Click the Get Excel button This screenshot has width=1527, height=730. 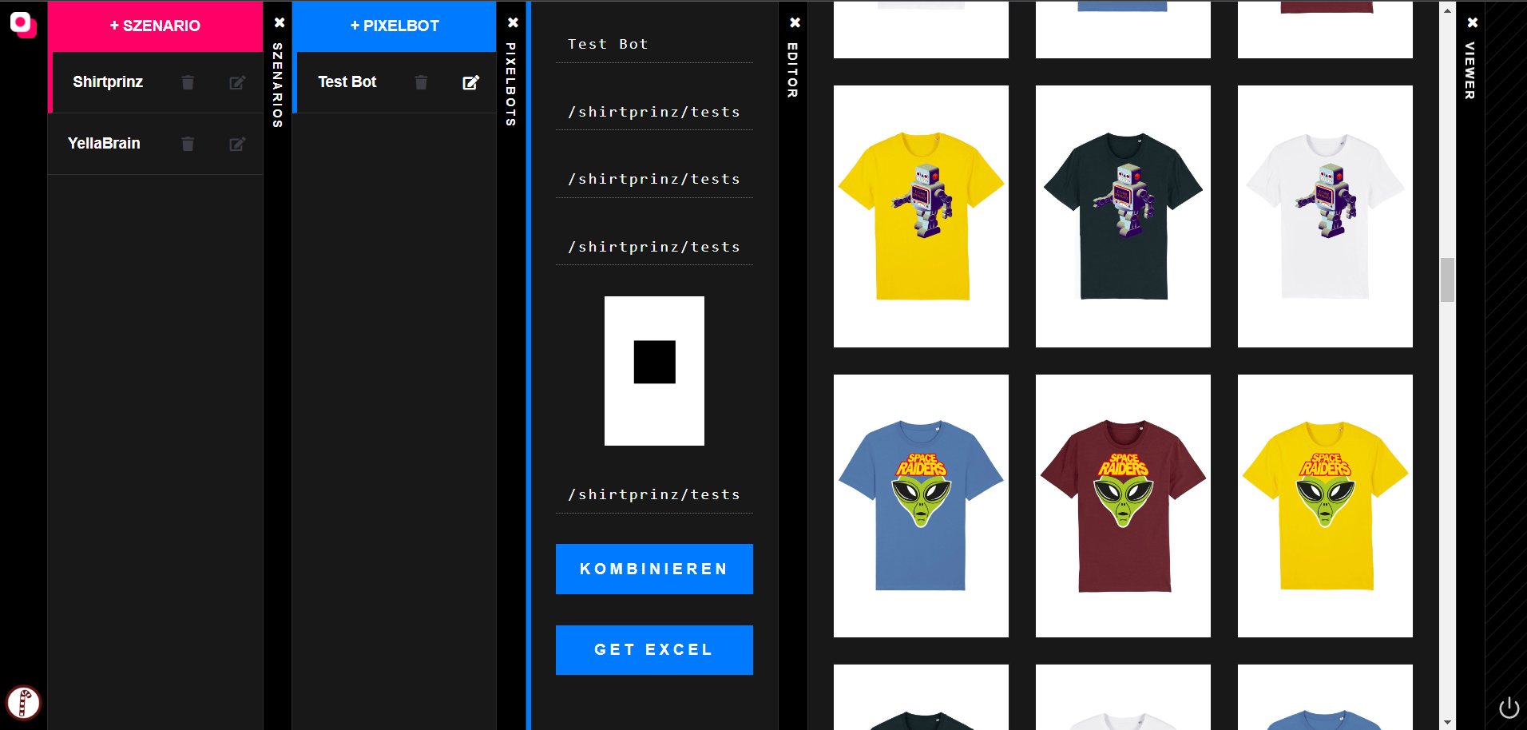(654, 650)
